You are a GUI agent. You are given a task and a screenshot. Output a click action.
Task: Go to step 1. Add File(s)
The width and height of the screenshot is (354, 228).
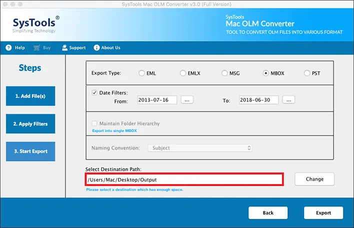point(30,96)
